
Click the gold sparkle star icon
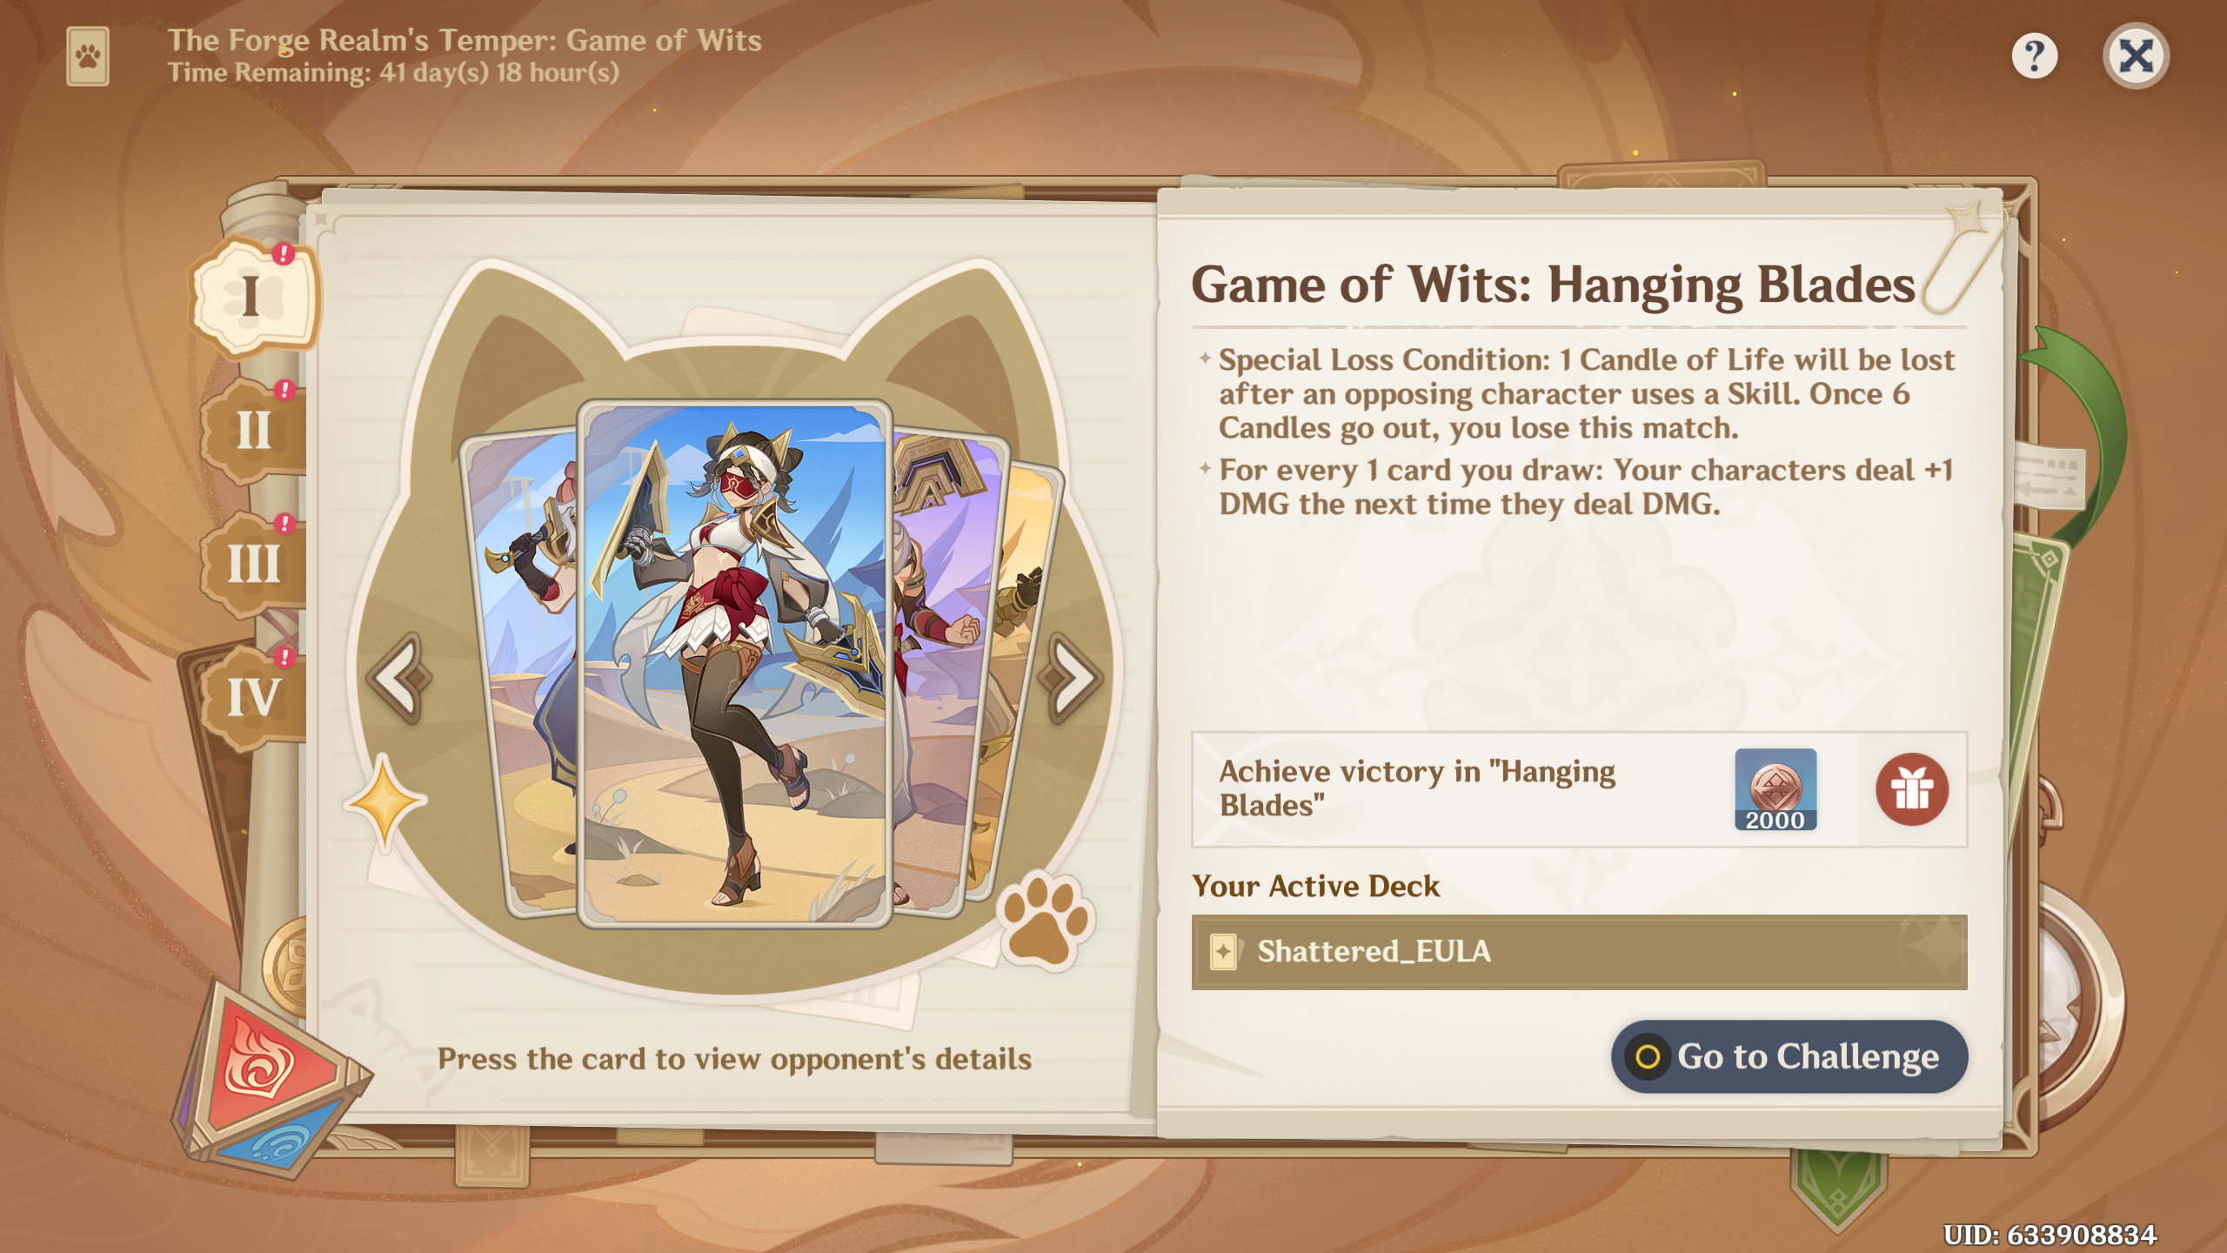(x=385, y=801)
